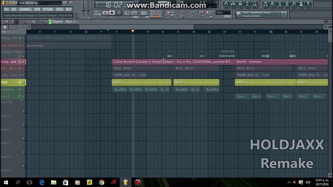Open the FILE menu

[7, 9]
